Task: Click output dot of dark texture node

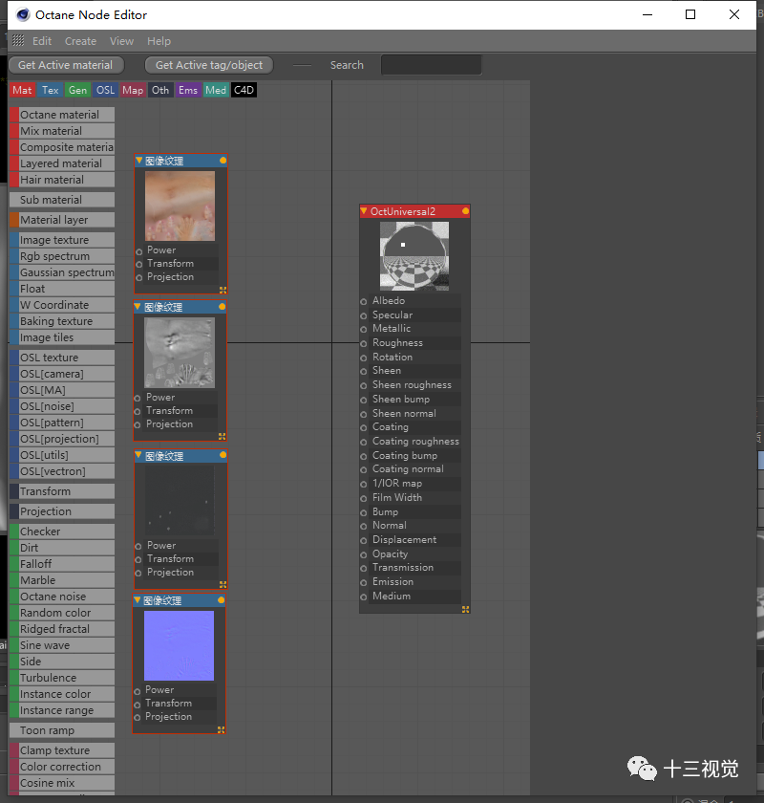Action: [x=223, y=455]
